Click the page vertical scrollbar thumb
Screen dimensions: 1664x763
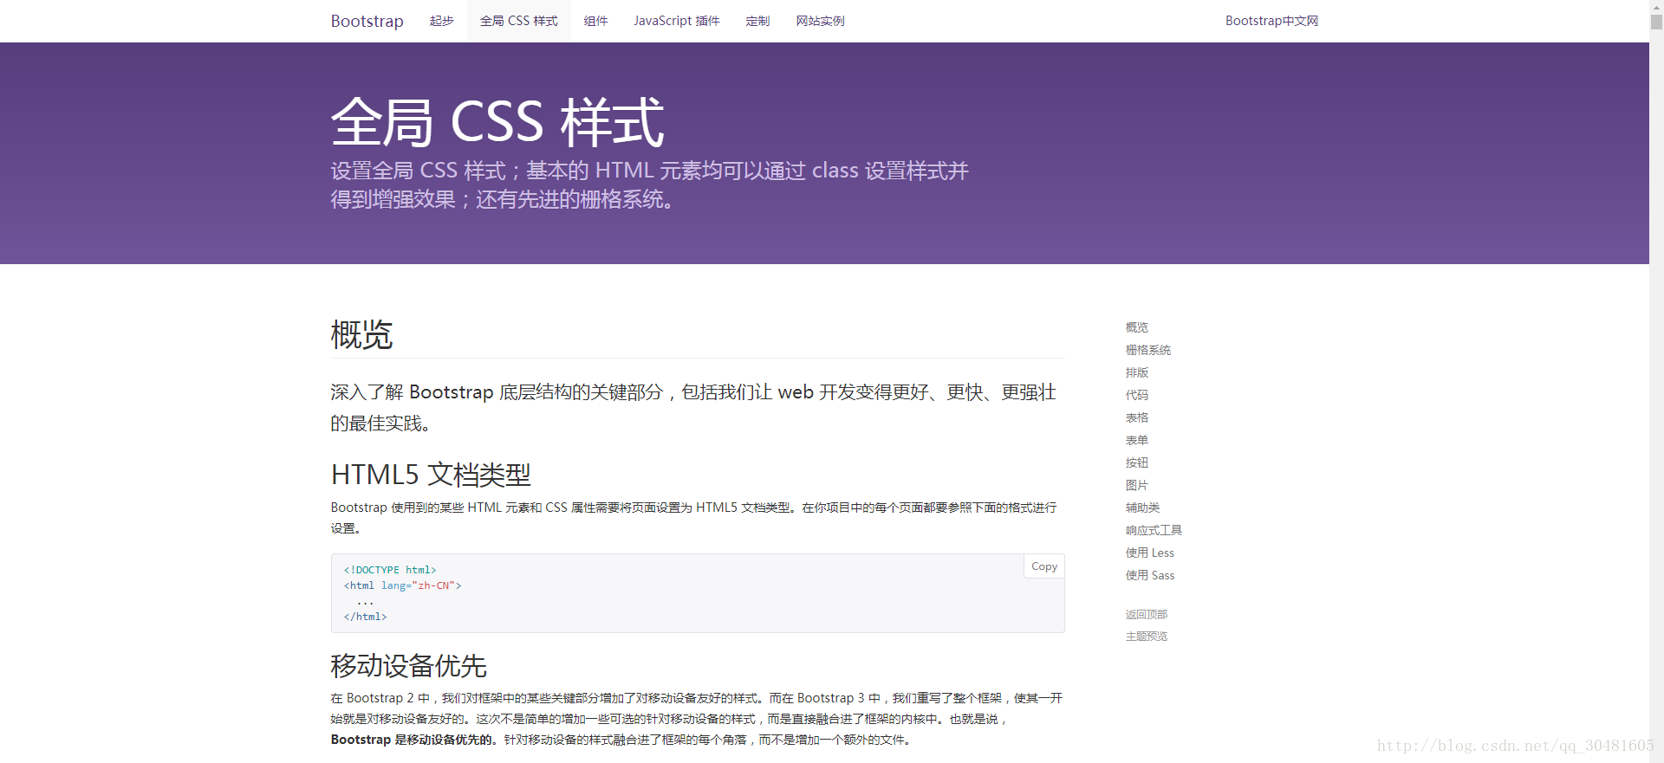pyautogui.click(x=1656, y=22)
